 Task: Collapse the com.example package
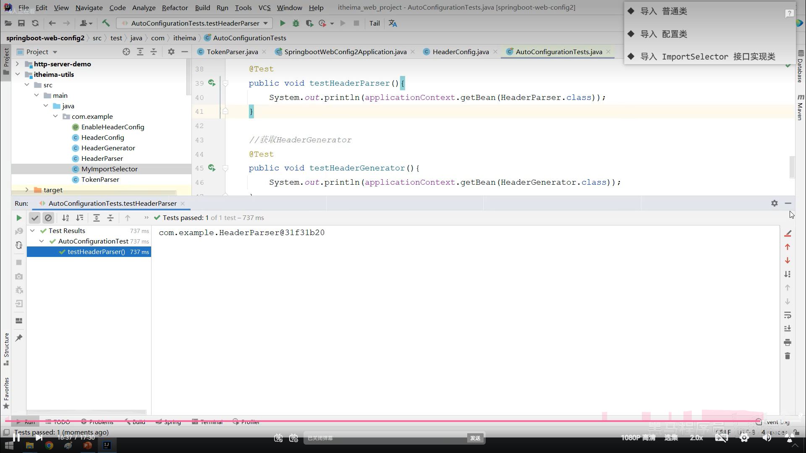pyautogui.click(x=55, y=116)
